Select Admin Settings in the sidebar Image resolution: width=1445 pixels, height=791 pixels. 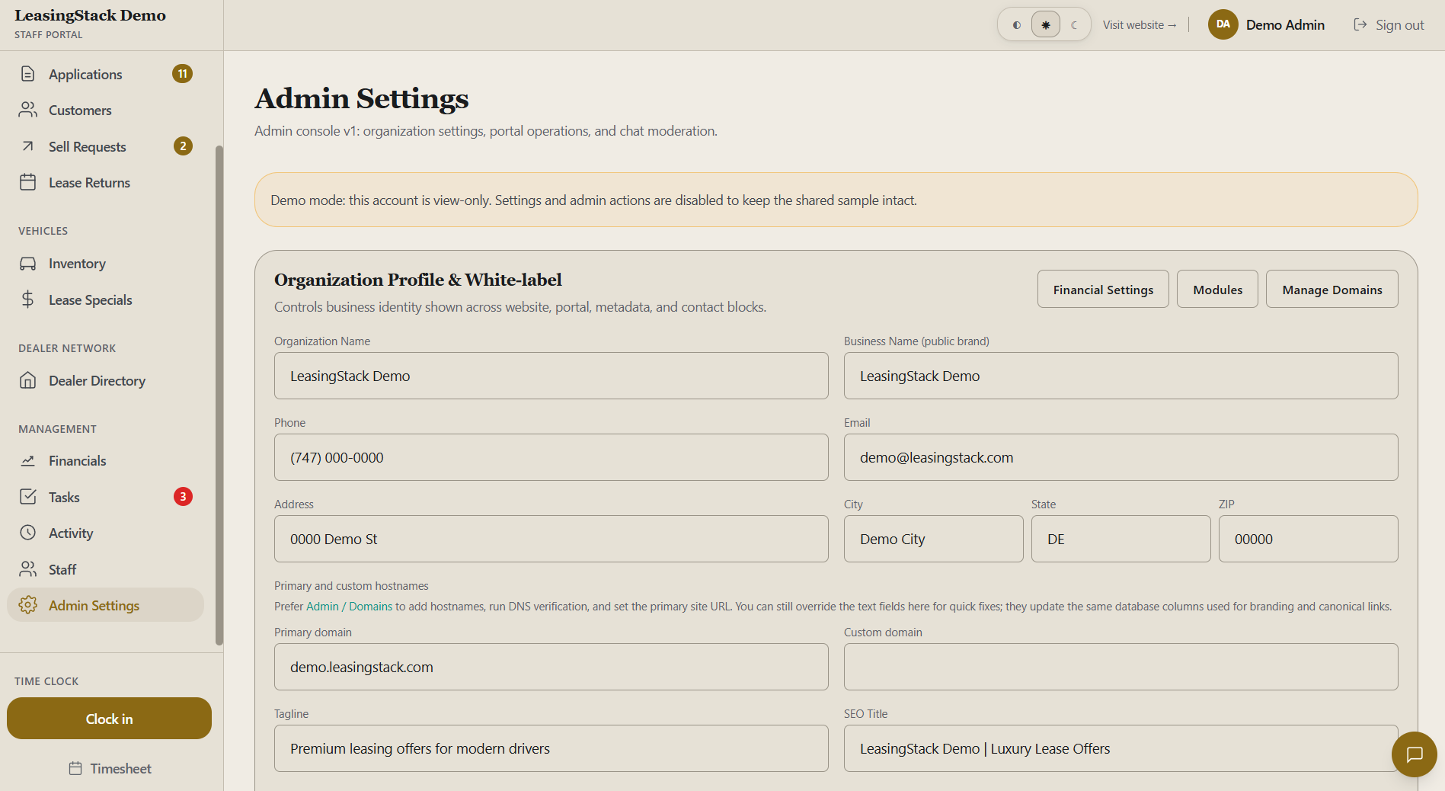105,605
